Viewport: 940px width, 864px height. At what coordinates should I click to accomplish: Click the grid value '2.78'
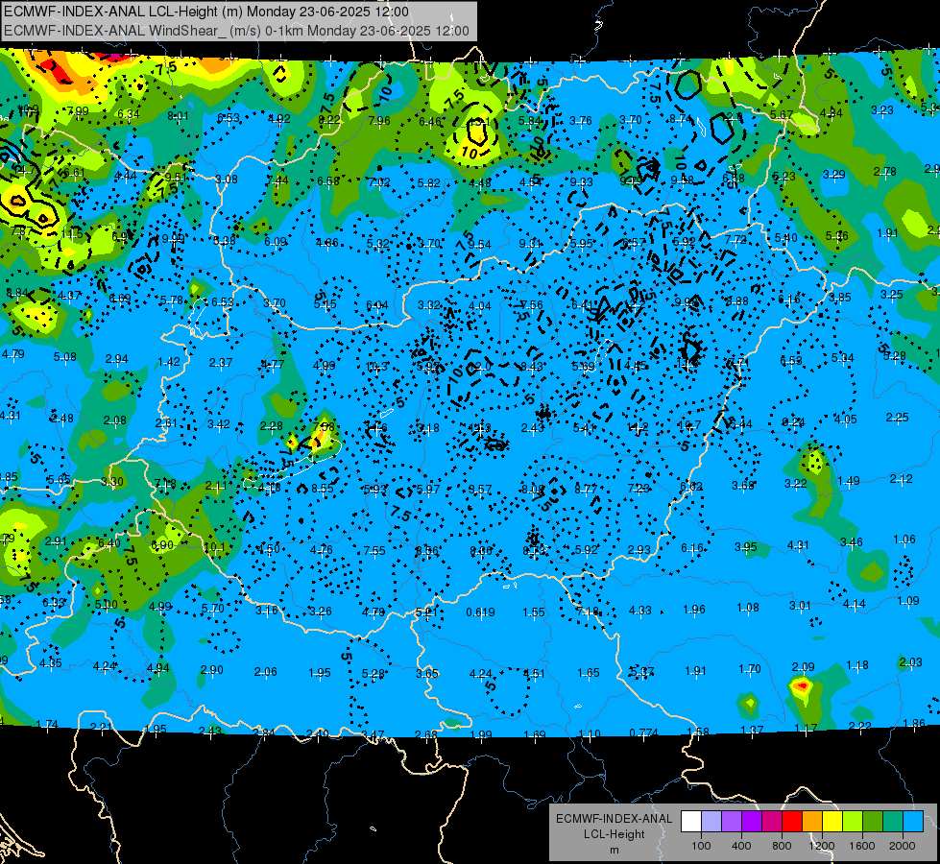click(x=885, y=172)
